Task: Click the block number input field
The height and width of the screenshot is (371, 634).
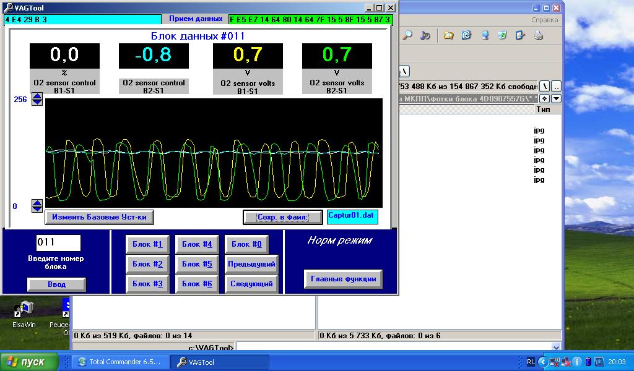Action: pyautogui.click(x=58, y=243)
